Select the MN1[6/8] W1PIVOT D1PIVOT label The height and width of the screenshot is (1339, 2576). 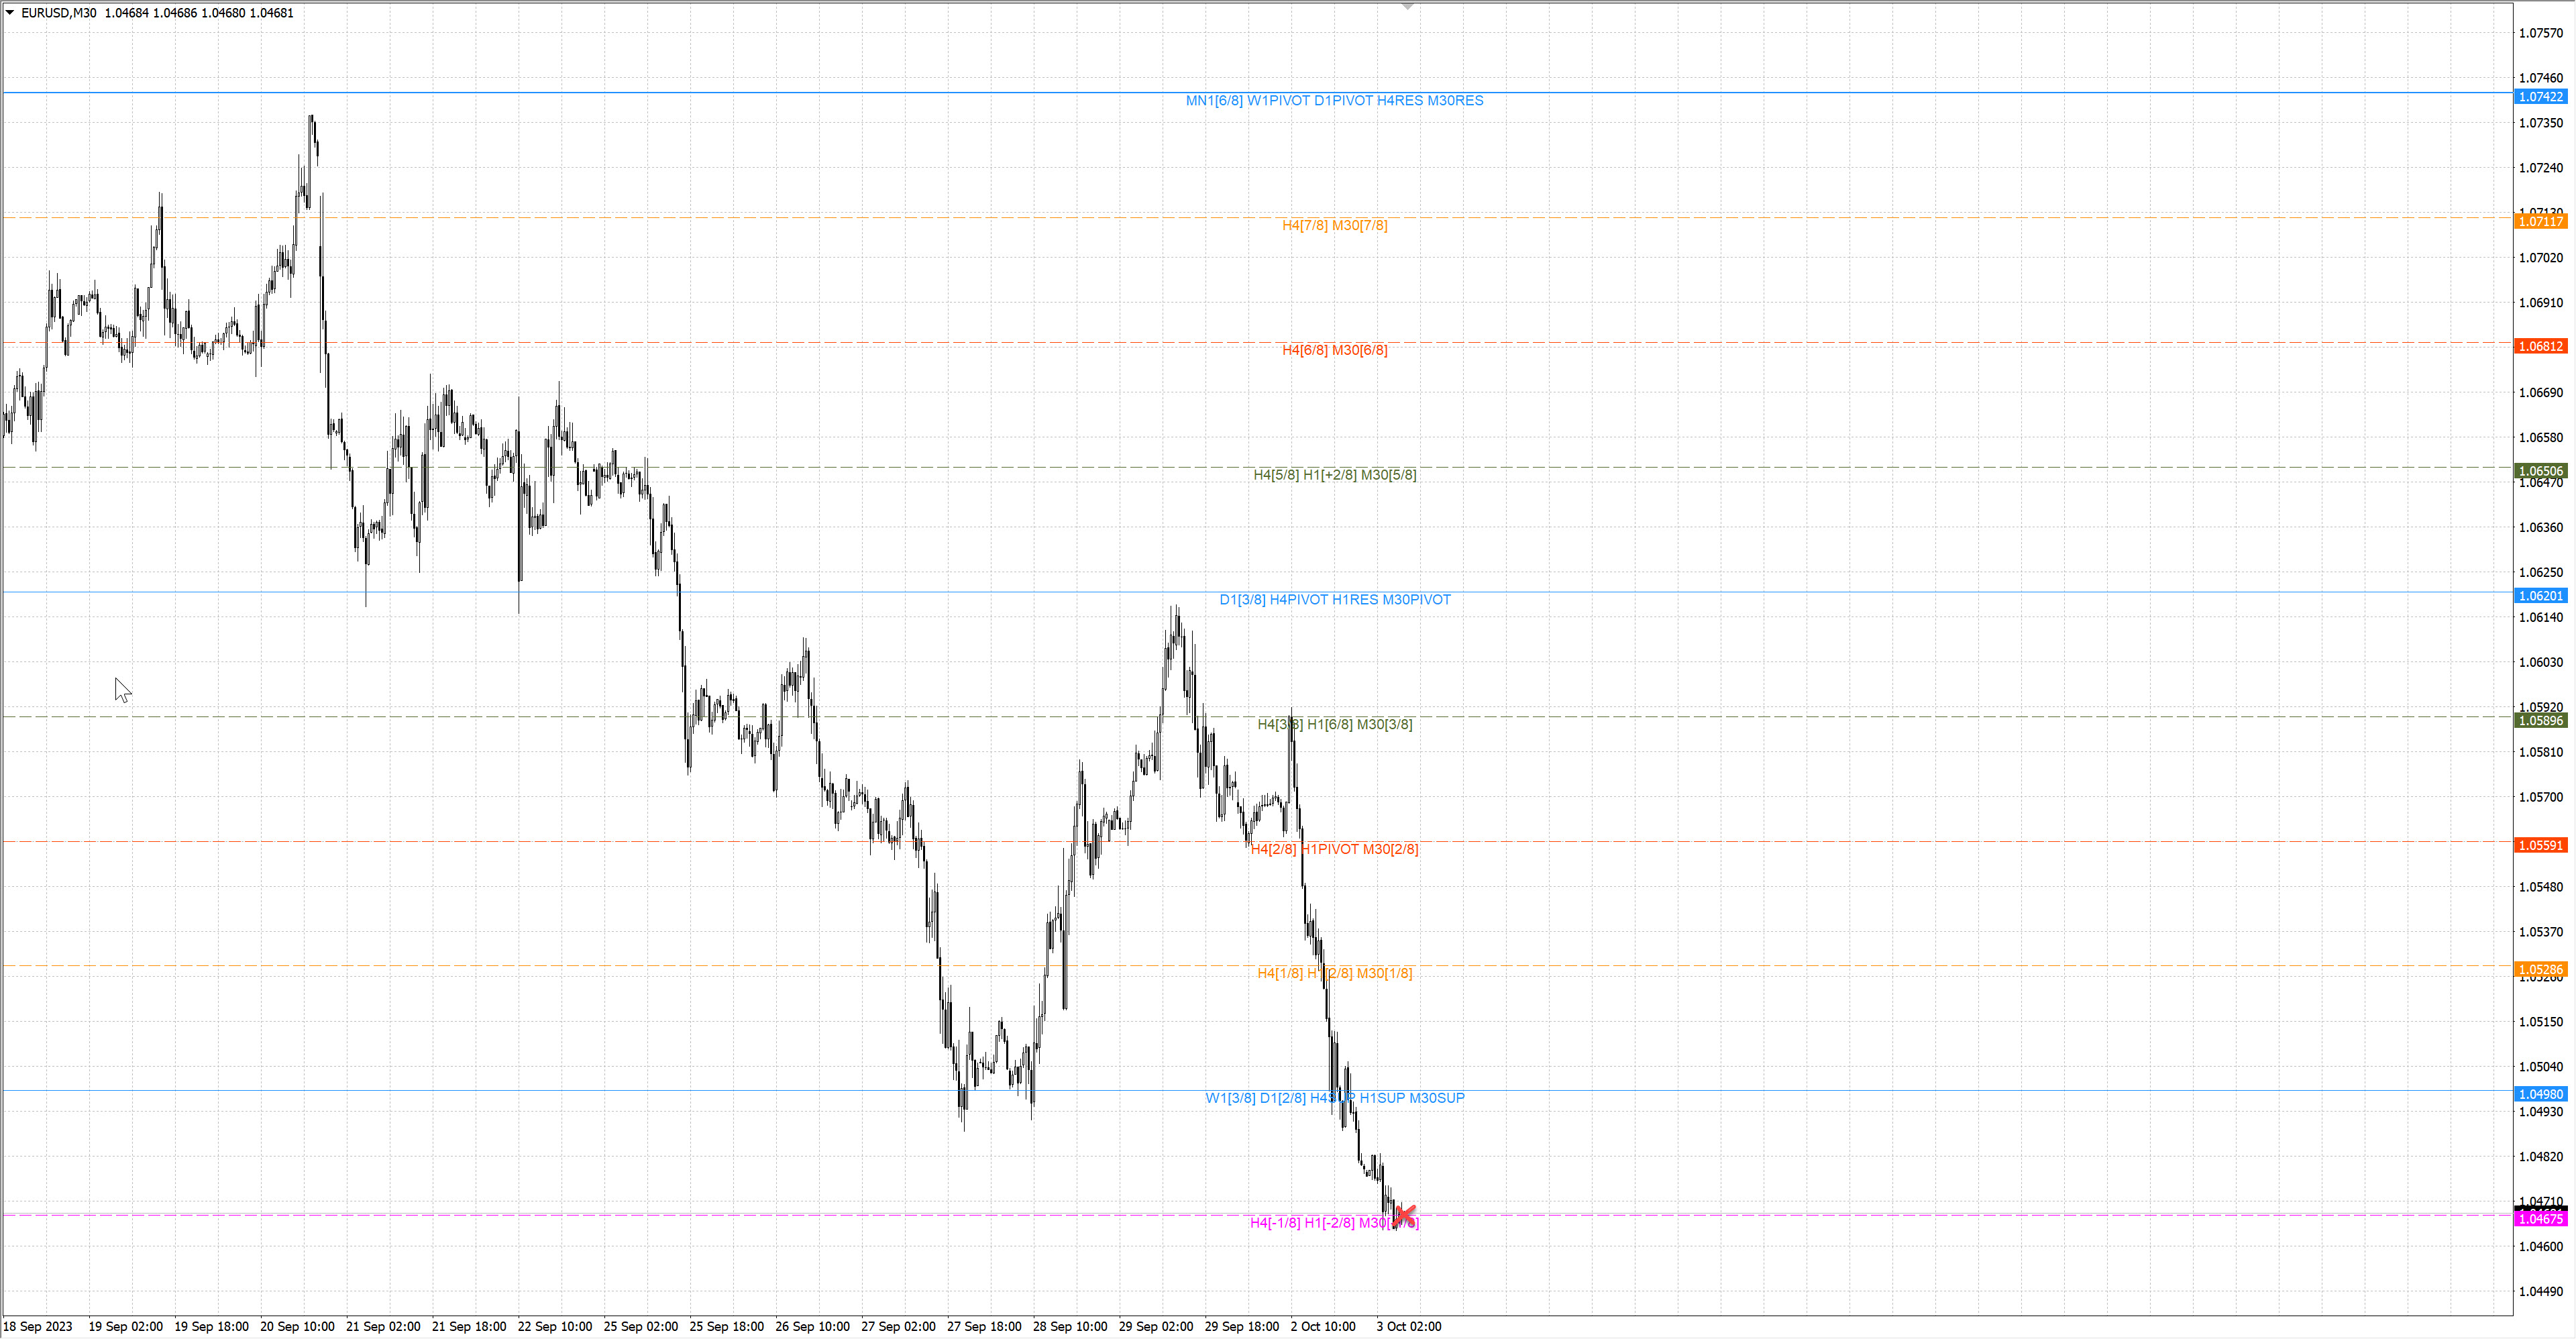(x=1334, y=100)
